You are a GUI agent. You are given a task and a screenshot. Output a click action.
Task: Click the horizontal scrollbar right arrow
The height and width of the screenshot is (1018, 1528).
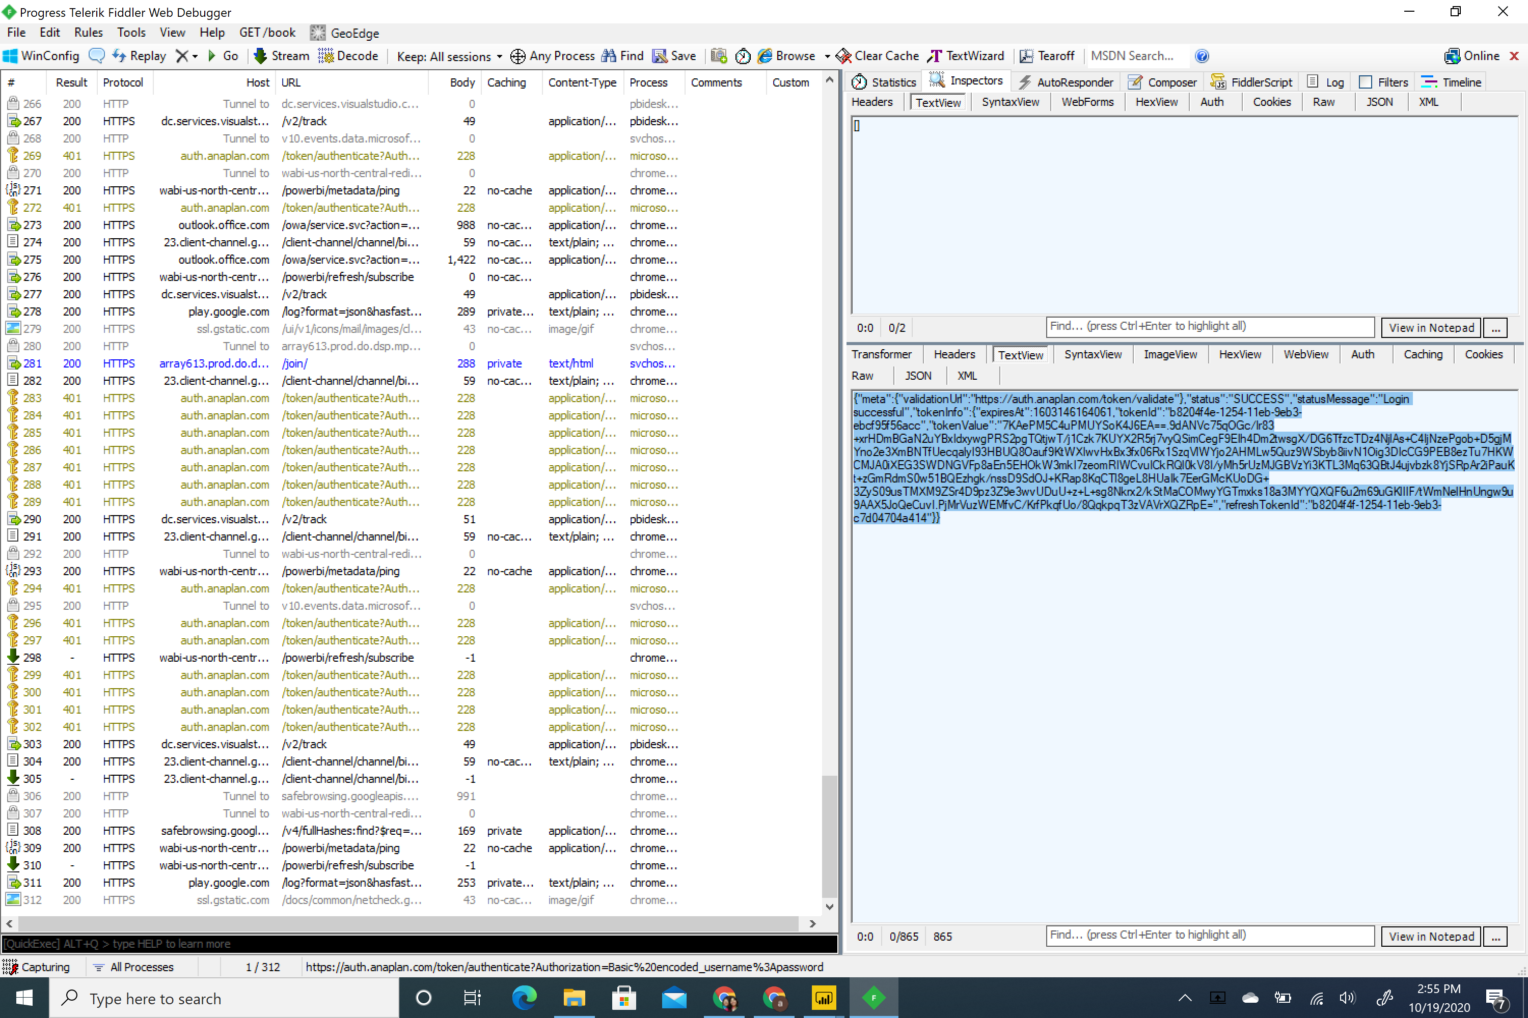pyautogui.click(x=812, y=923)
